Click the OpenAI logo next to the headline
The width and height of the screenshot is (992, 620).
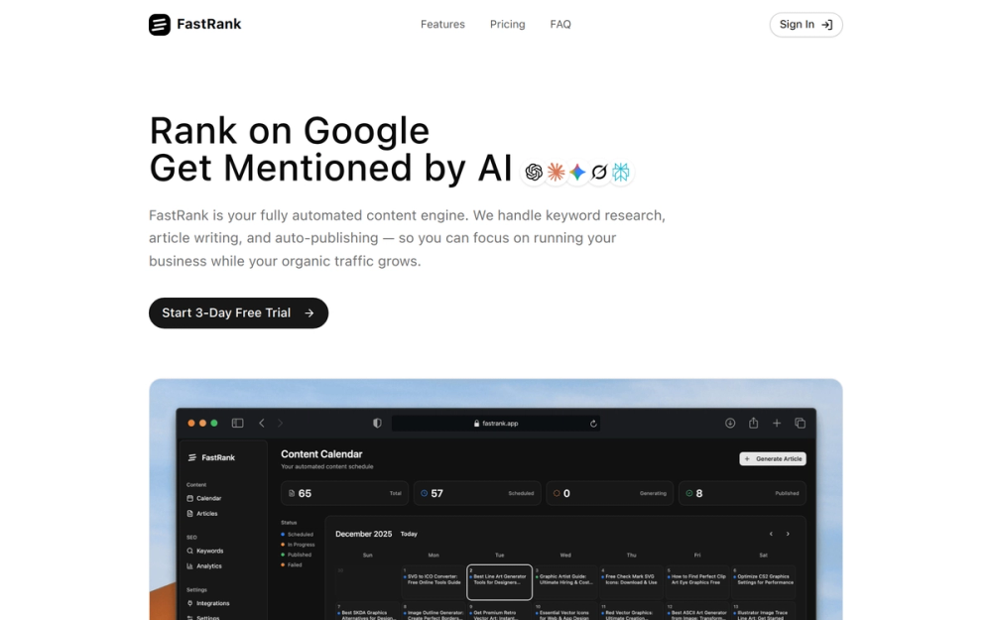tap(534, 171)
